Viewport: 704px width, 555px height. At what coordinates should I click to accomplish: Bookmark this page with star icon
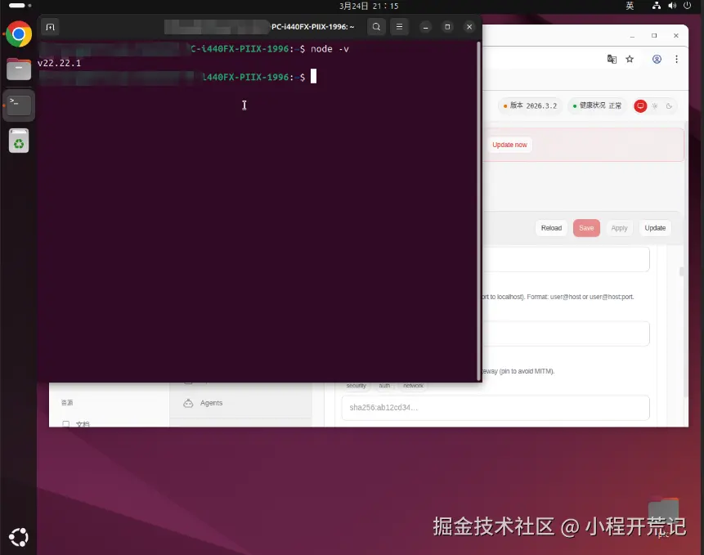point(630,59)
